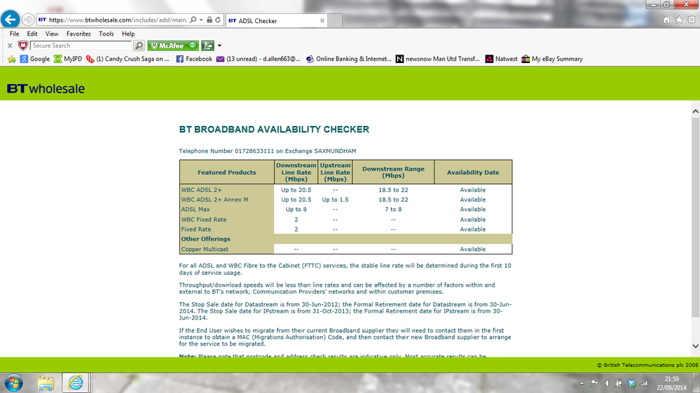Open the newsnow Man Utd Transfer bookmark
Screen dimensions: 700x393
pos(437,59)
